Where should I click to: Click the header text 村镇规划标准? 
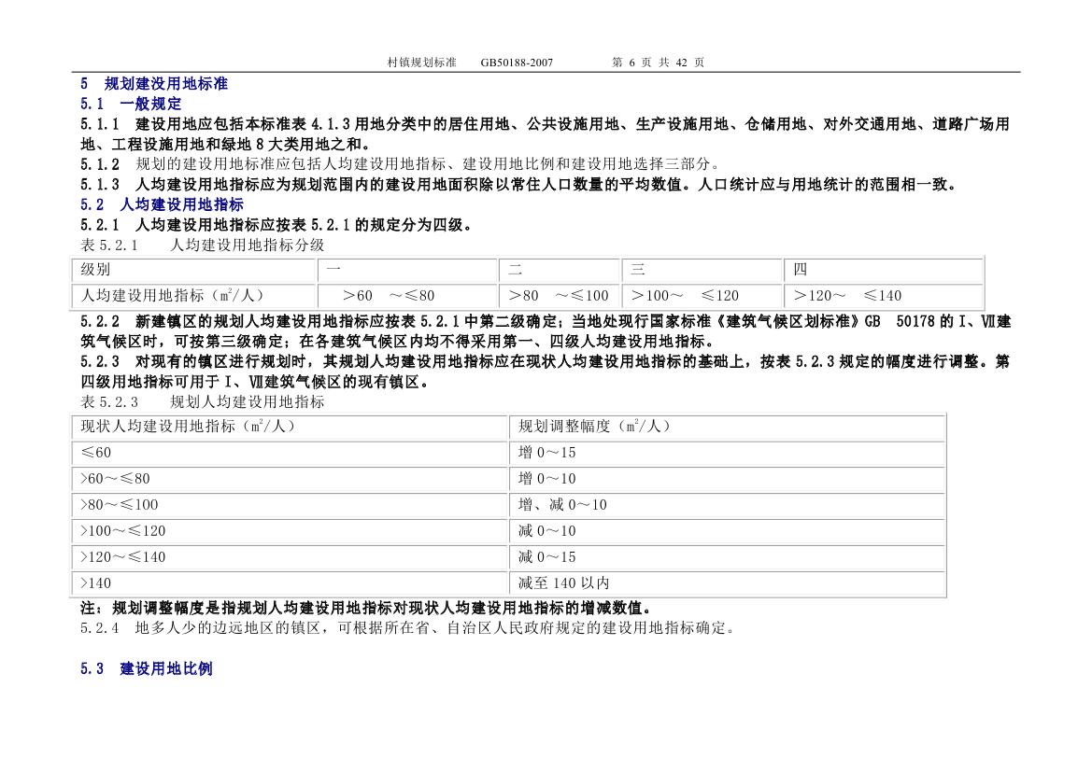(x=421, y=62)
